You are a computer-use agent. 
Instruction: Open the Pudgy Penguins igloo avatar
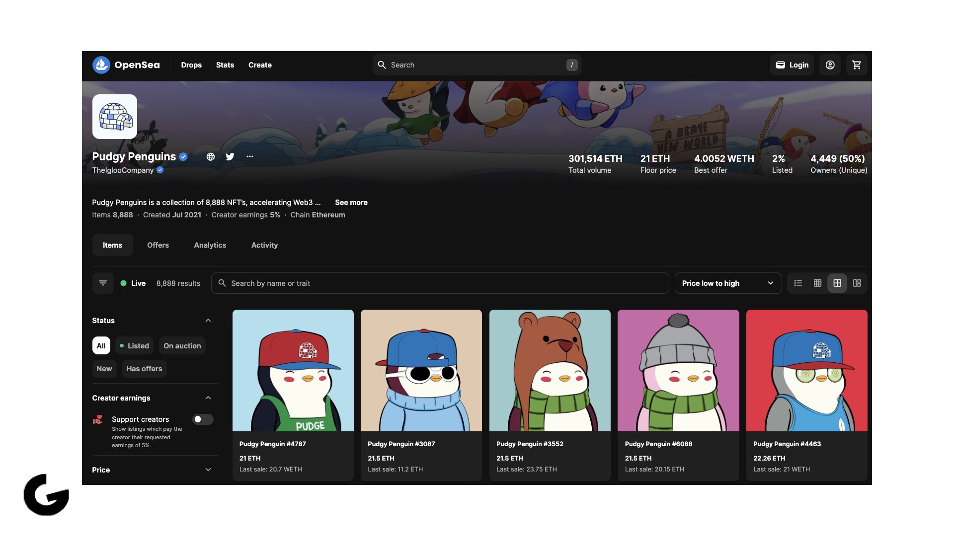coord(115,117)
